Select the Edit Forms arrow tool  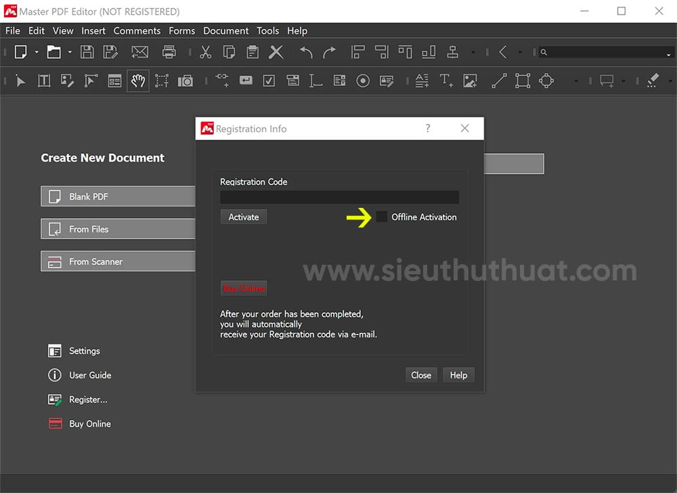[91, 81]
